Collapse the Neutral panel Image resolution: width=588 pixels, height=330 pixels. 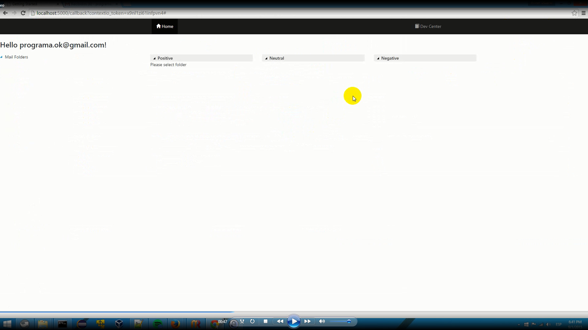click(266, 58)
